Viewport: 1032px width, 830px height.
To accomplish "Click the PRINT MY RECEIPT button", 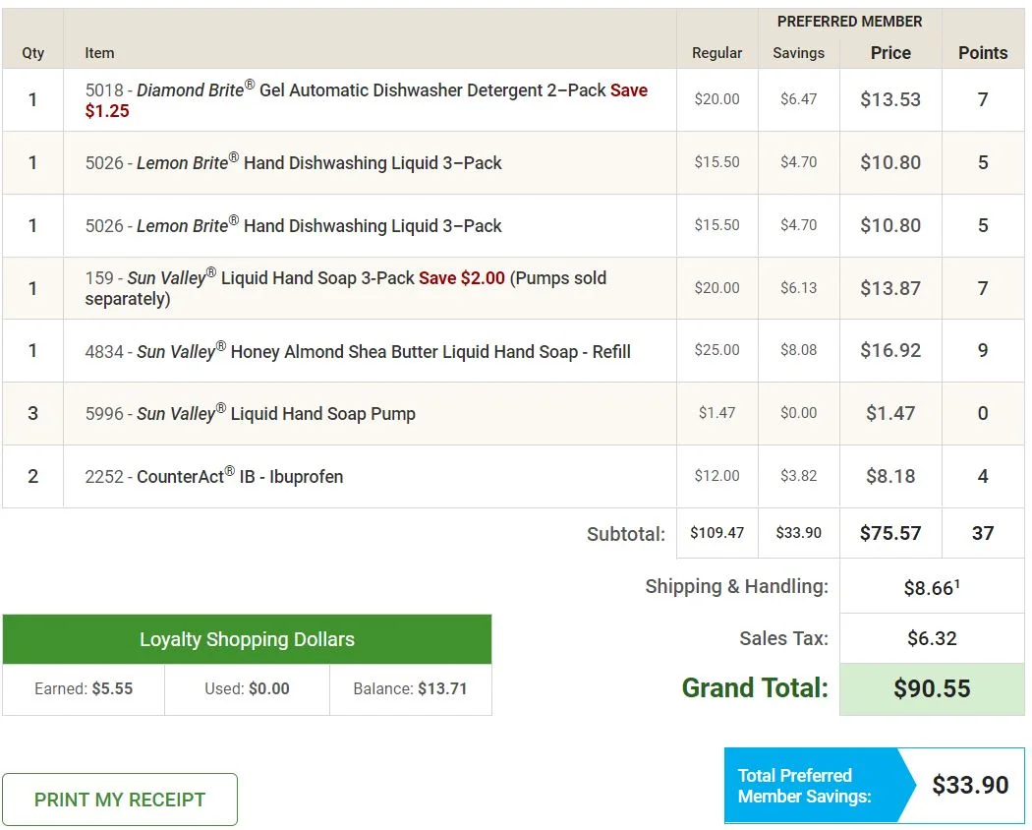I will [120, 800].
